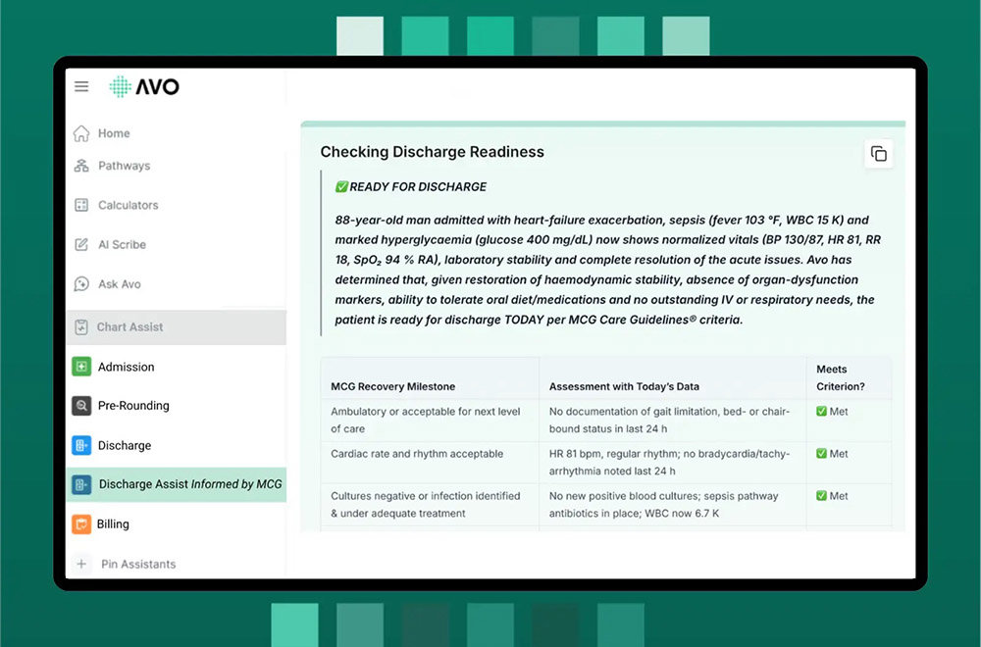Screen dimensions: 981x647
Task: Click the orange Billing icon
Action: coord(81,523)
